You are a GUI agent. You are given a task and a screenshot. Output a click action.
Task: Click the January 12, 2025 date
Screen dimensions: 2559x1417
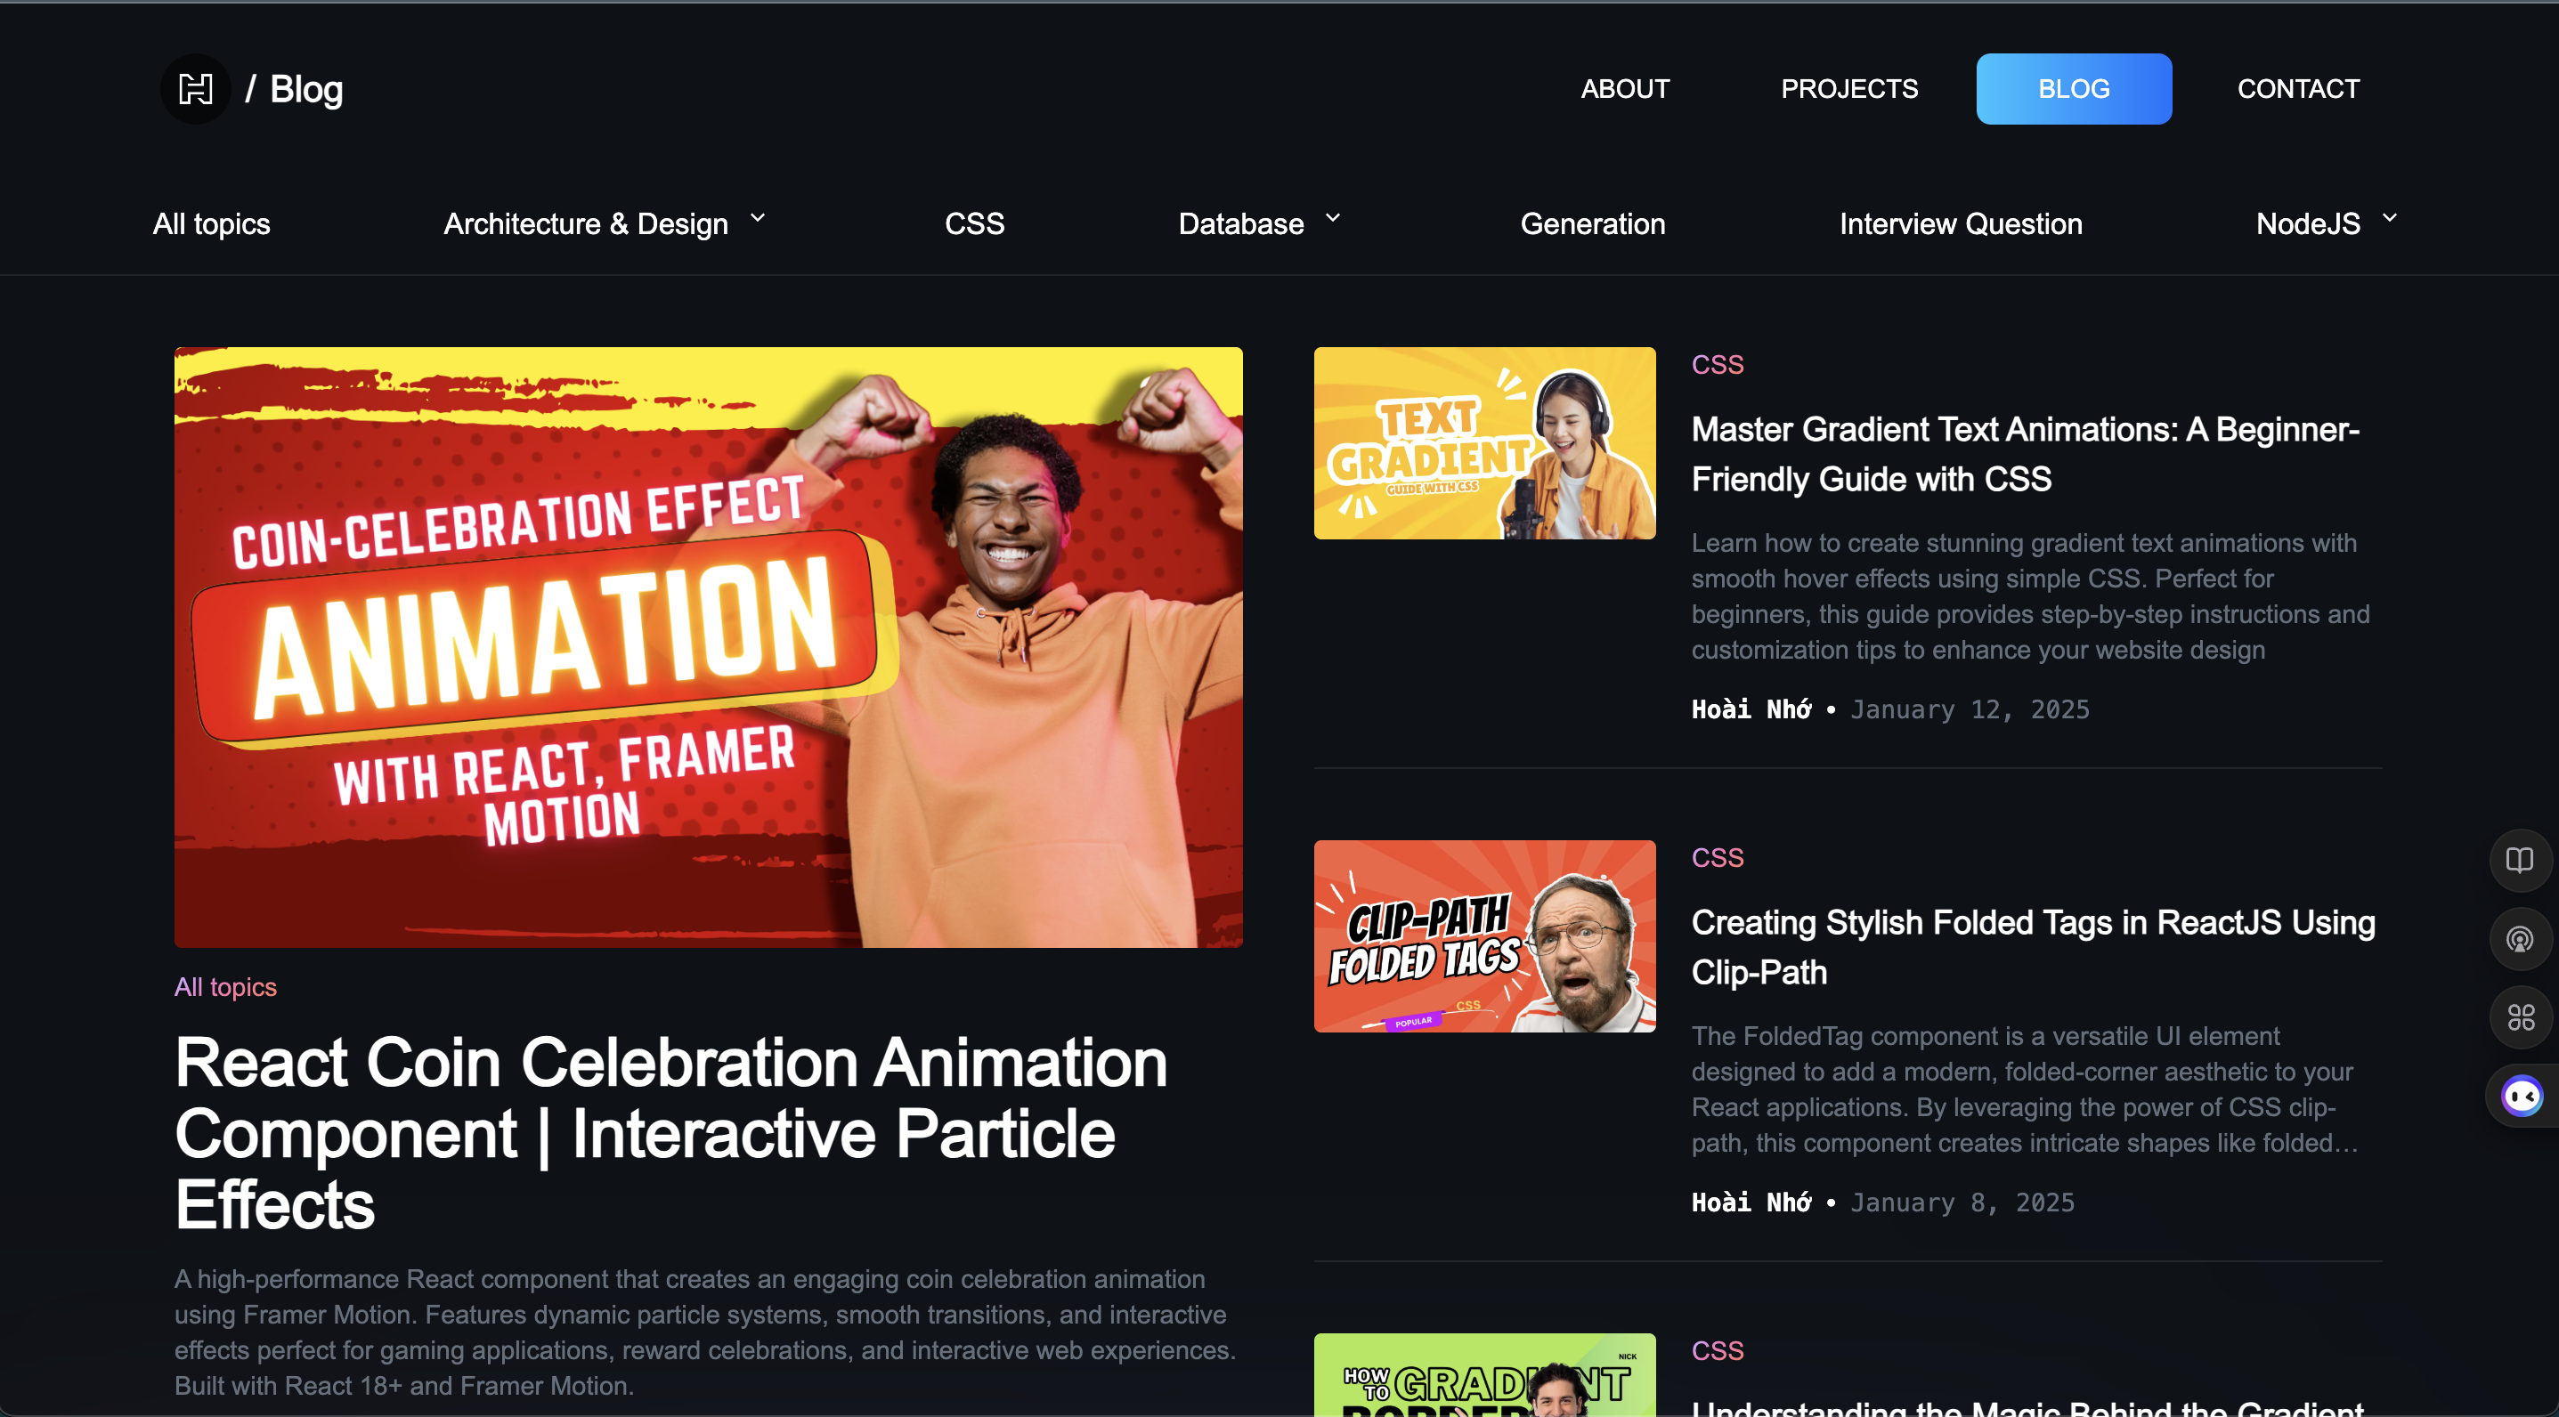click(1970, 710)
